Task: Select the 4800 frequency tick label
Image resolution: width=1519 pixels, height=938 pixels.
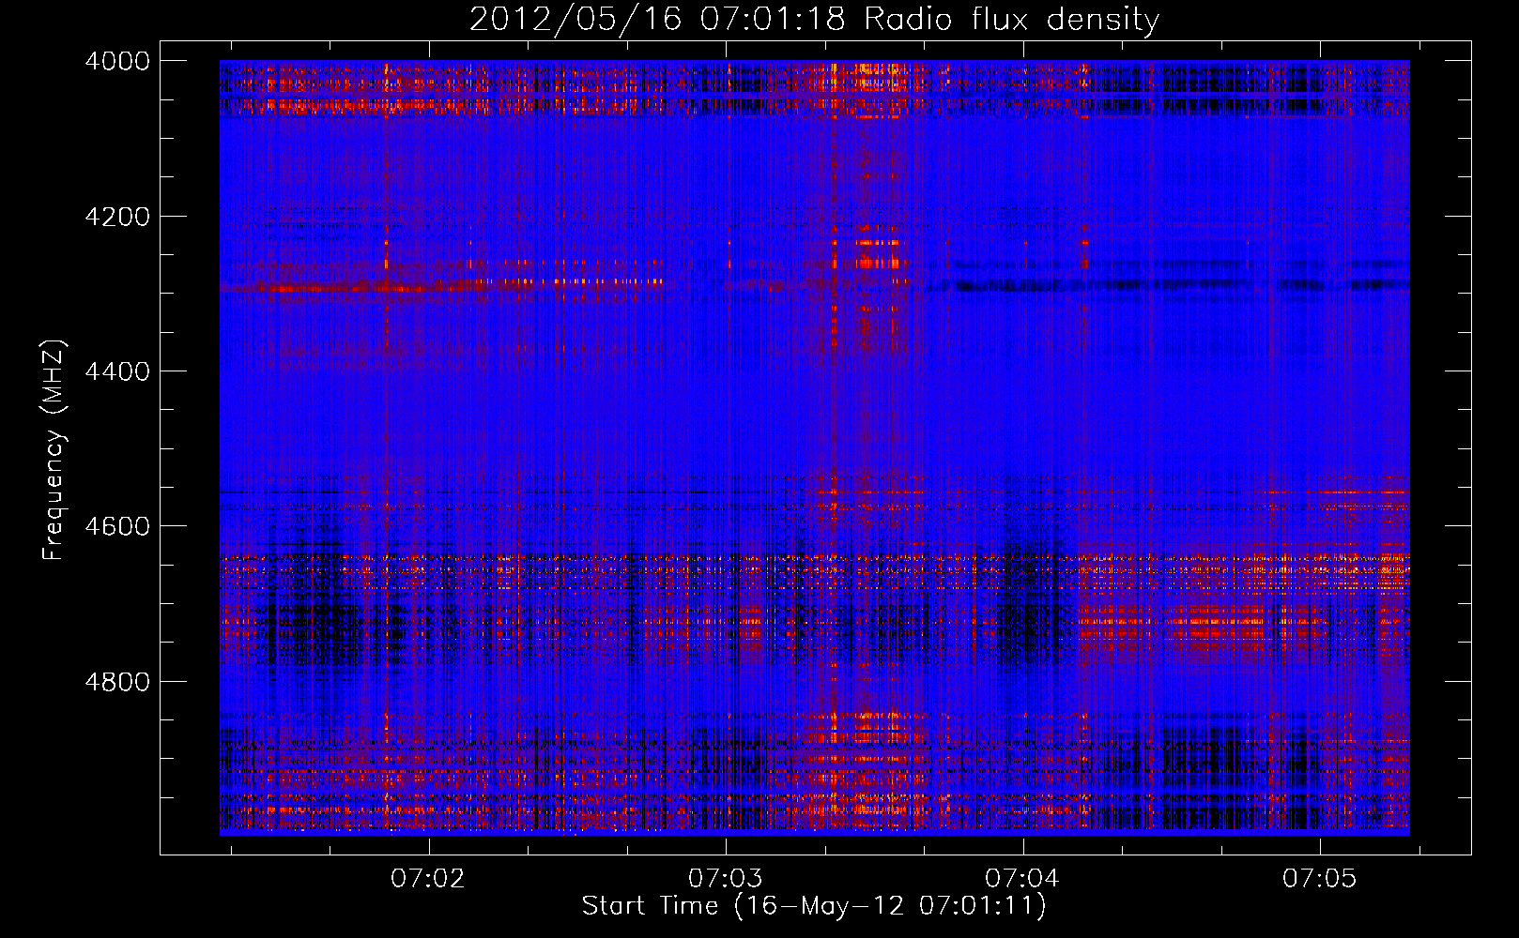Action: 117,681
